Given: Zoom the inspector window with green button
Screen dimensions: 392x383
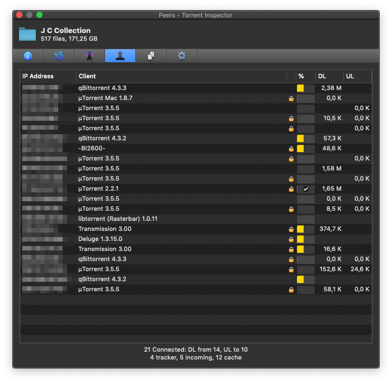Looking at the screenshot, I should 39,15.
